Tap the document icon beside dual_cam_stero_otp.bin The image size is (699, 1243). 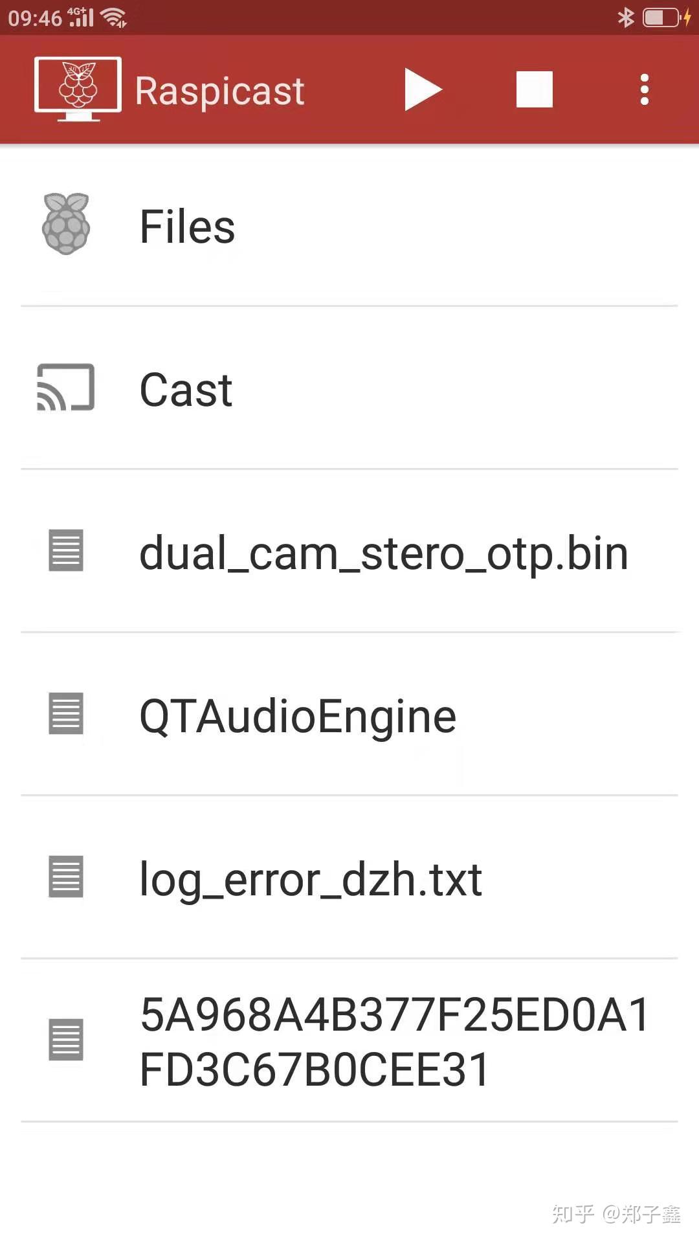[65, 552]
